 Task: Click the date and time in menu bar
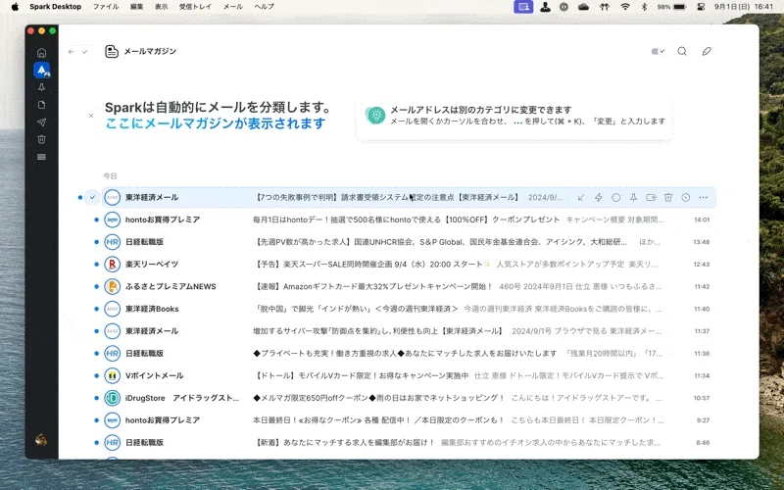[x=744, y=7]
